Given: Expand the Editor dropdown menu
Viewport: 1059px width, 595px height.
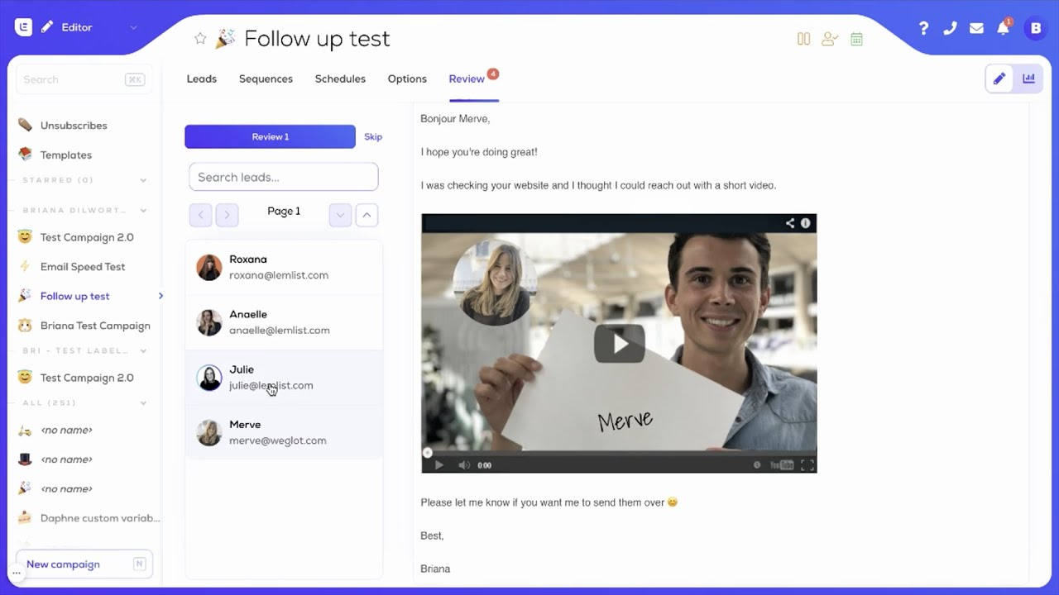Looking at the screenshot, I should 133,27.
